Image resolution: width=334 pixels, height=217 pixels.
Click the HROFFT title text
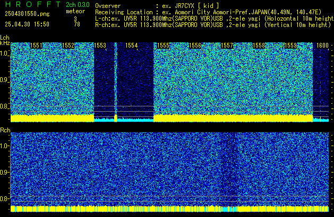(x=33, y=4)
